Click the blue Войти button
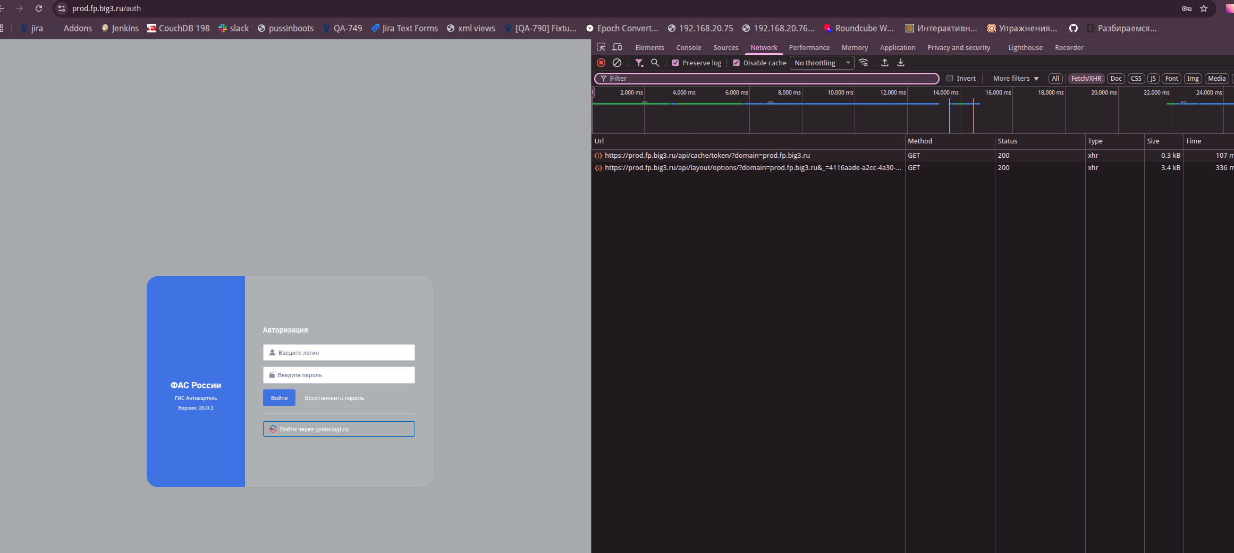The width and height of the screenshot is (1234, 553). (x=279, y=398)
